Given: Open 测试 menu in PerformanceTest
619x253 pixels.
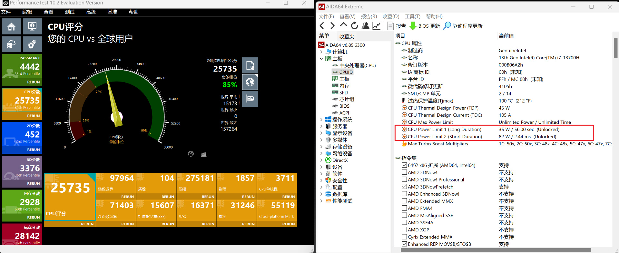Looking at the screenshot, I should coord(70,12).
